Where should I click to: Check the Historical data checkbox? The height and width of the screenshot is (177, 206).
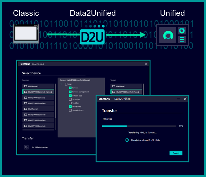point(70,110)
